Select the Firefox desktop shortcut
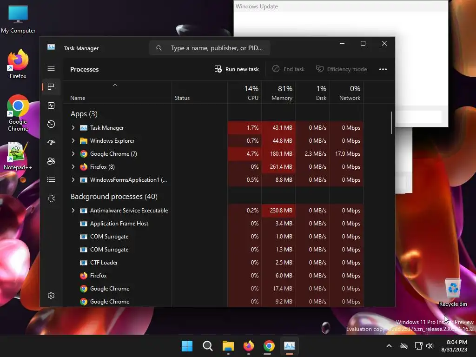476x357 pixels. point(18,64)
